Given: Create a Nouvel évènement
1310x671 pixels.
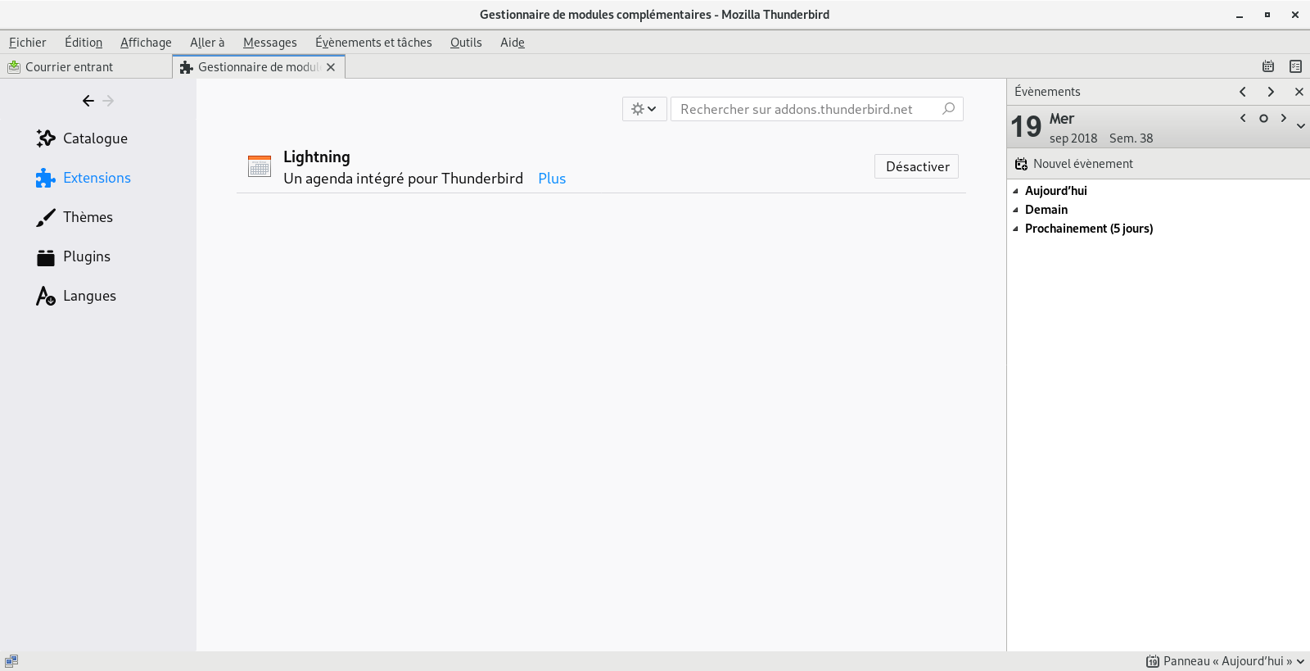Looking at the screenshot, I should [x=1074, y=164].
